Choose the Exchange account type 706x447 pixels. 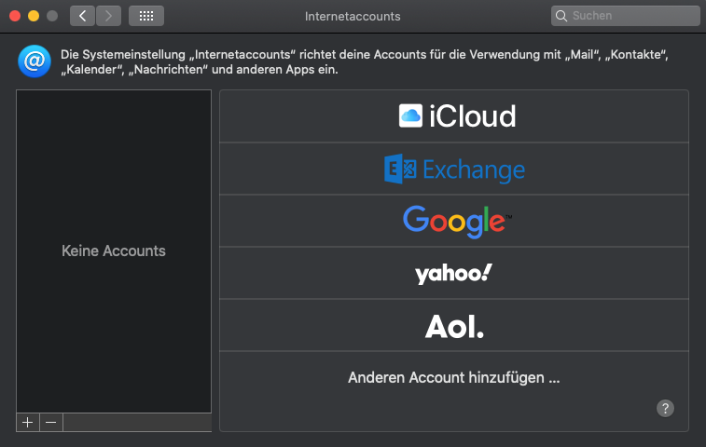point(454,169)
